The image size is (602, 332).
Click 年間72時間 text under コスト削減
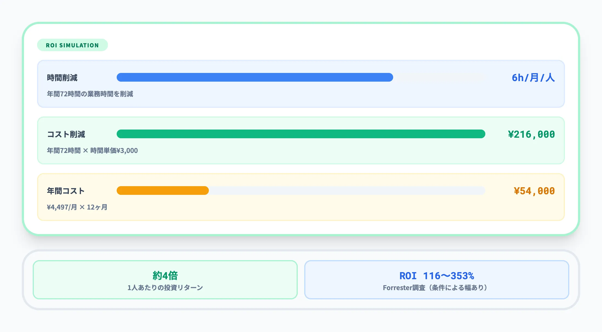tap(64, 150)
